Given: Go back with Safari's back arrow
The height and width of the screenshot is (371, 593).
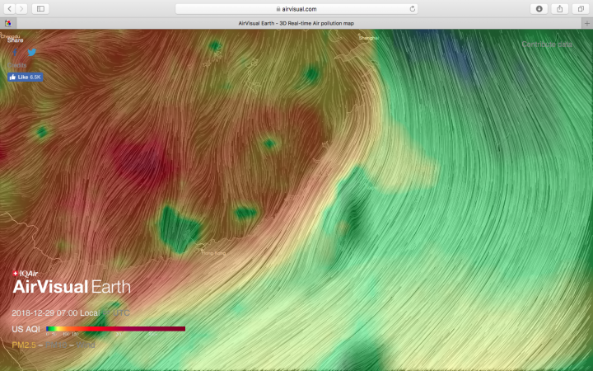Looking at the screenshot, I should [9, 9].
